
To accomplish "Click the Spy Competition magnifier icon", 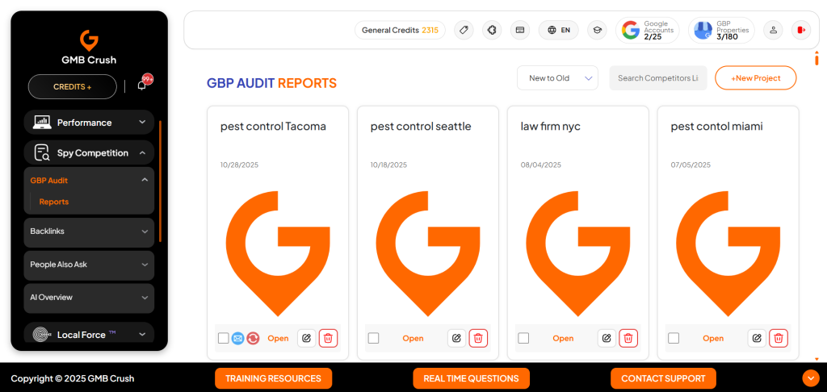I will tap(42, 152).
